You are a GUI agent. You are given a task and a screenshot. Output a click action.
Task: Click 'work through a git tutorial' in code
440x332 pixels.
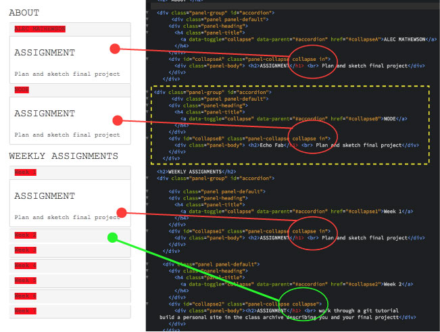[359, 310]
